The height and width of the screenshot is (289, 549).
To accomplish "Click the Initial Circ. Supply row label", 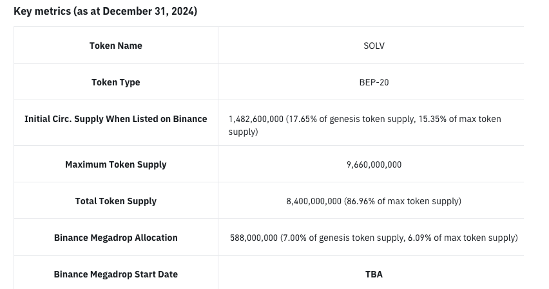I will (116, 119).
